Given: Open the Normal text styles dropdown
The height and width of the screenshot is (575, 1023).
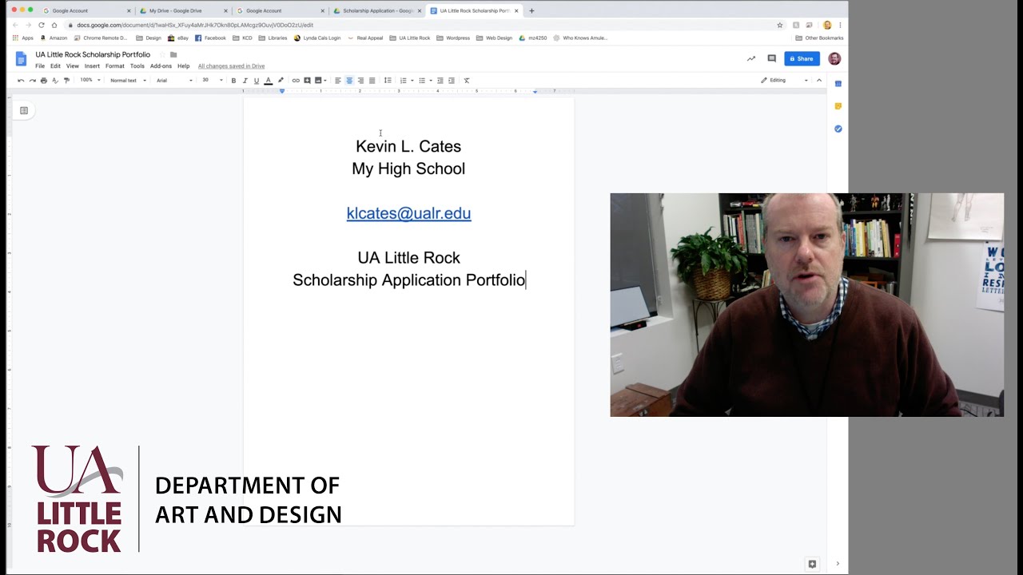Looking at the screenshot, I should point(128,81).
